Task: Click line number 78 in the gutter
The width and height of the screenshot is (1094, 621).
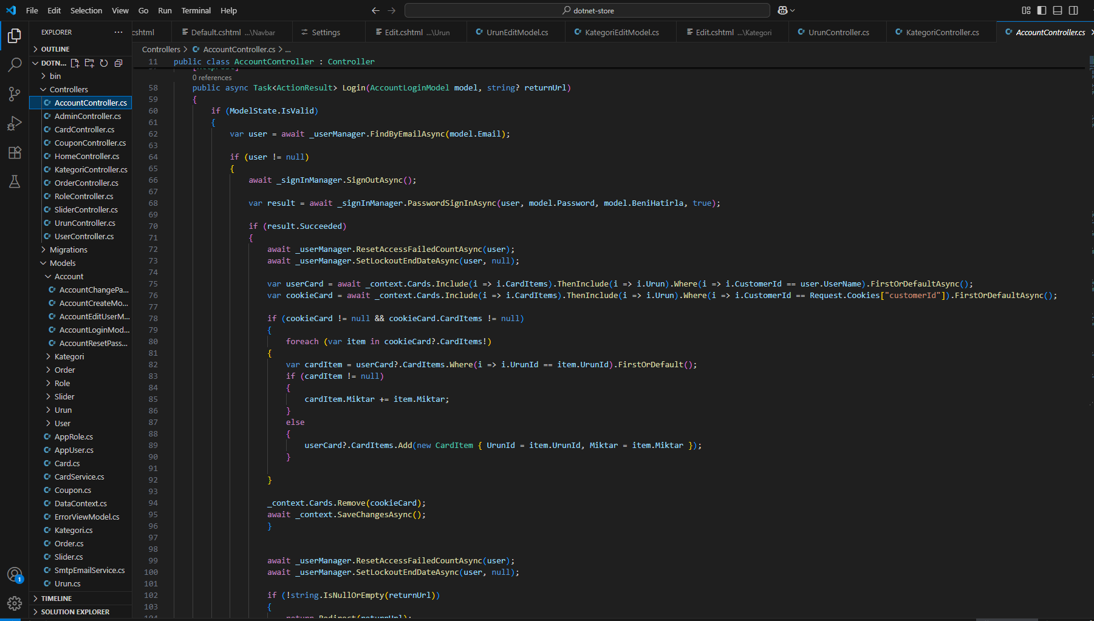Action: (x=153, y=318)
